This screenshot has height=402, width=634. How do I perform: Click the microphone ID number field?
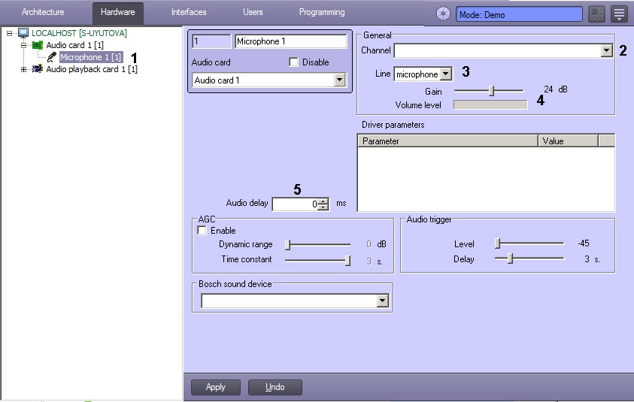pyautogui.click(x=211, y=41)
